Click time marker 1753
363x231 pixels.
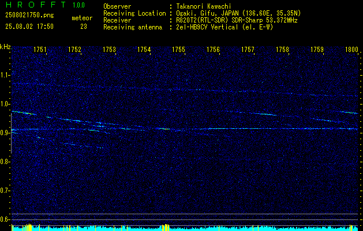(x=109, y=50)
